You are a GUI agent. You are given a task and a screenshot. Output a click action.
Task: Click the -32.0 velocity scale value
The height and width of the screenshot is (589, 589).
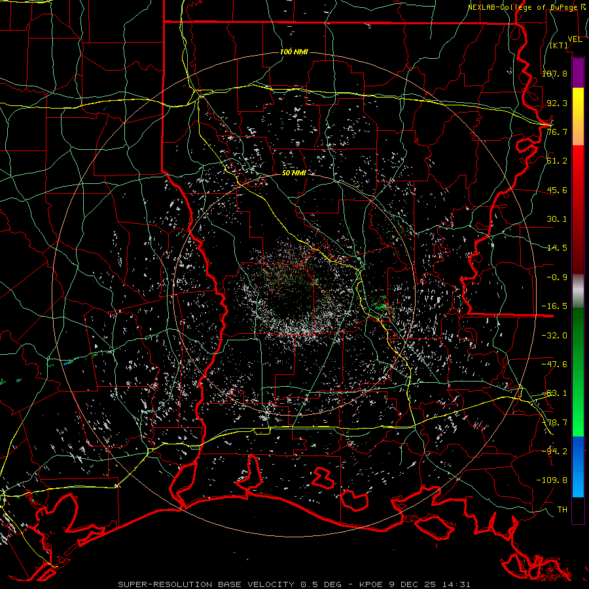554,336
